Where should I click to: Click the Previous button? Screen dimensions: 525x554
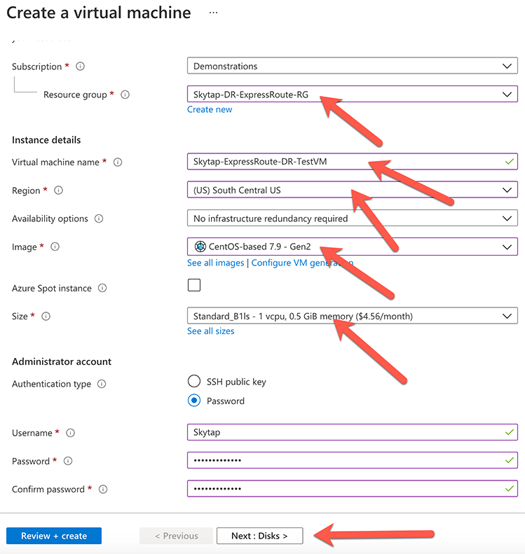[176, 536]
